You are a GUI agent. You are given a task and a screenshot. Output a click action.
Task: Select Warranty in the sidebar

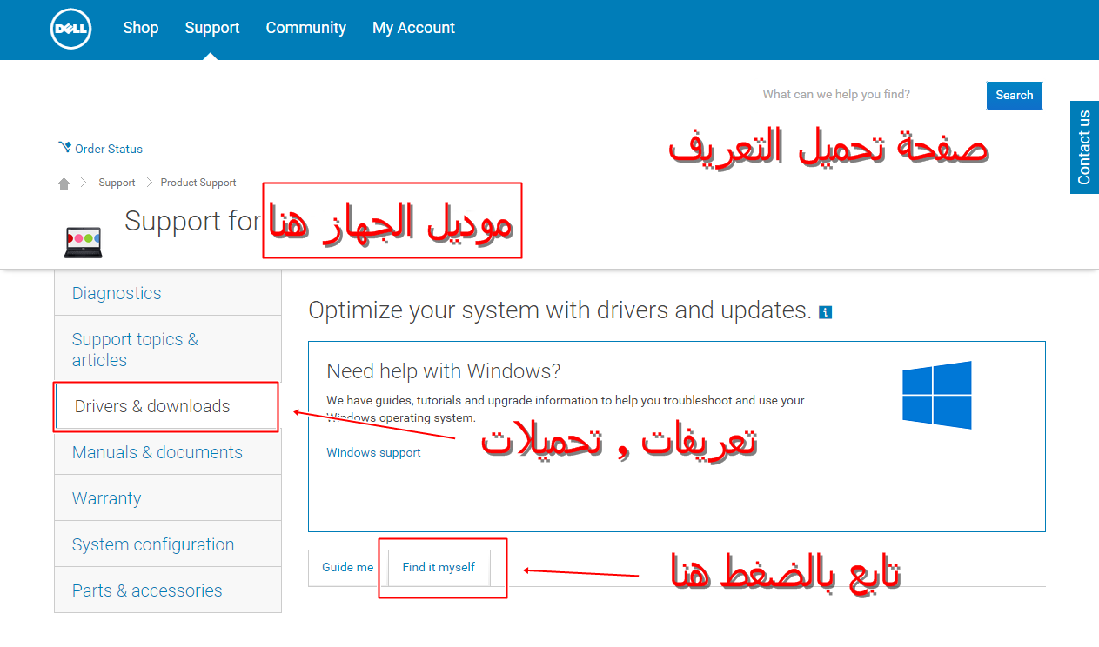168,498
